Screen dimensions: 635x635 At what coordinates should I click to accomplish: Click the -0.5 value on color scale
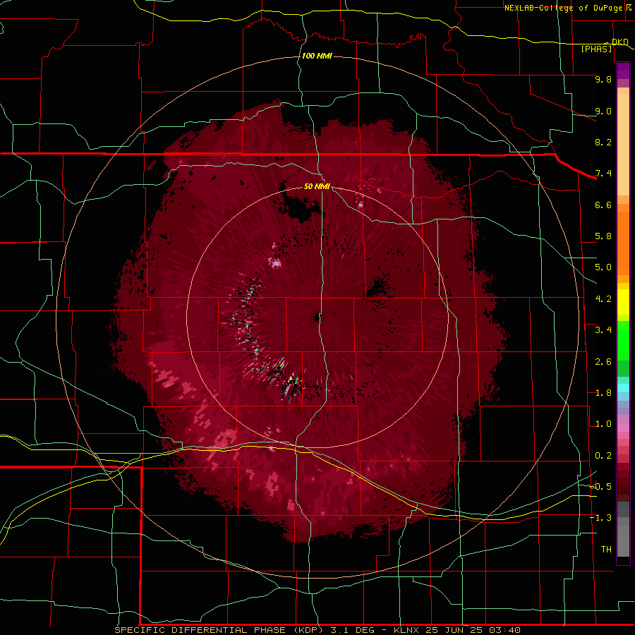coord(600,487)
